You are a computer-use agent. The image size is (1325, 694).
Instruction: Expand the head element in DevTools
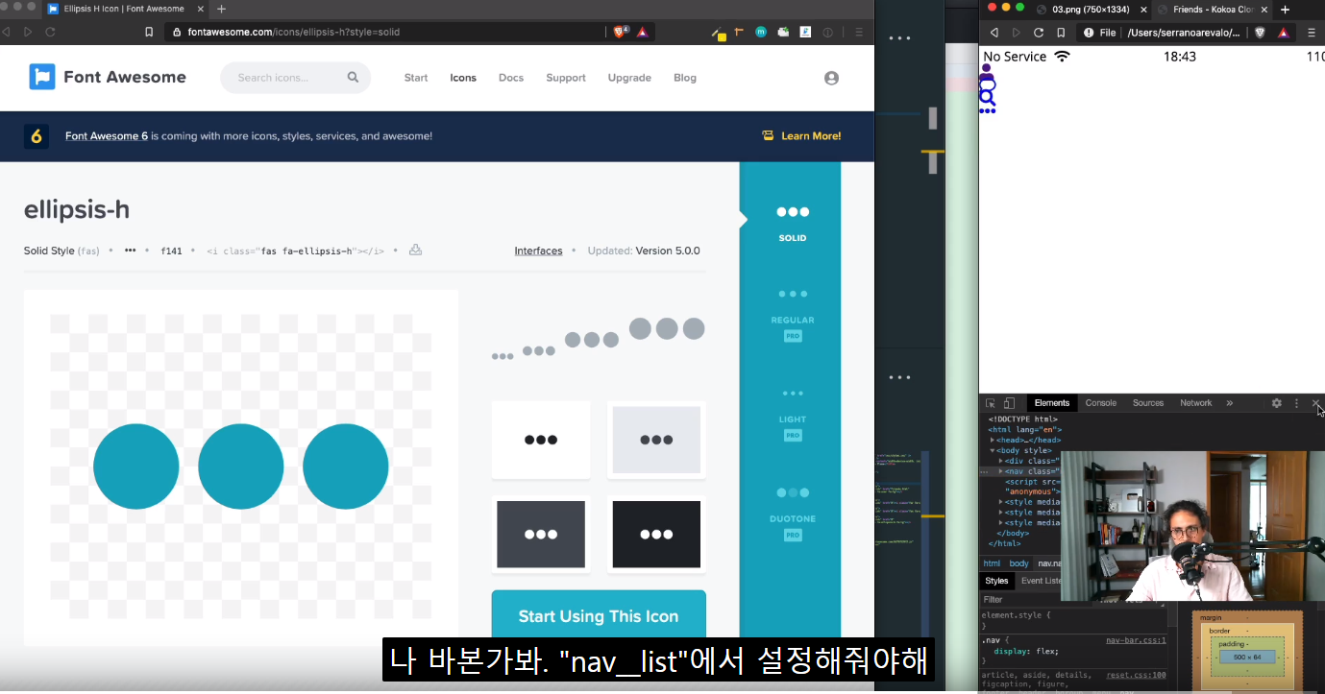[x=994, y=440]
